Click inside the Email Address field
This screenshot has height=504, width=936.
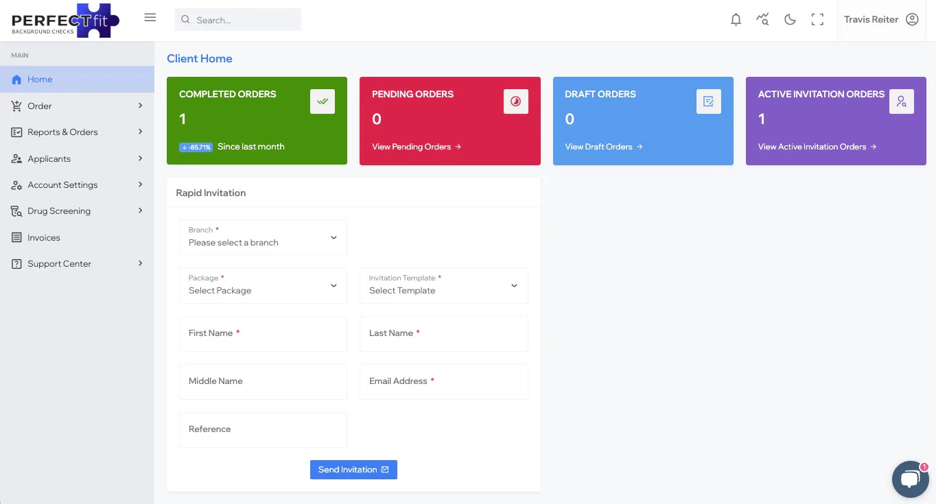click(443, 382)
